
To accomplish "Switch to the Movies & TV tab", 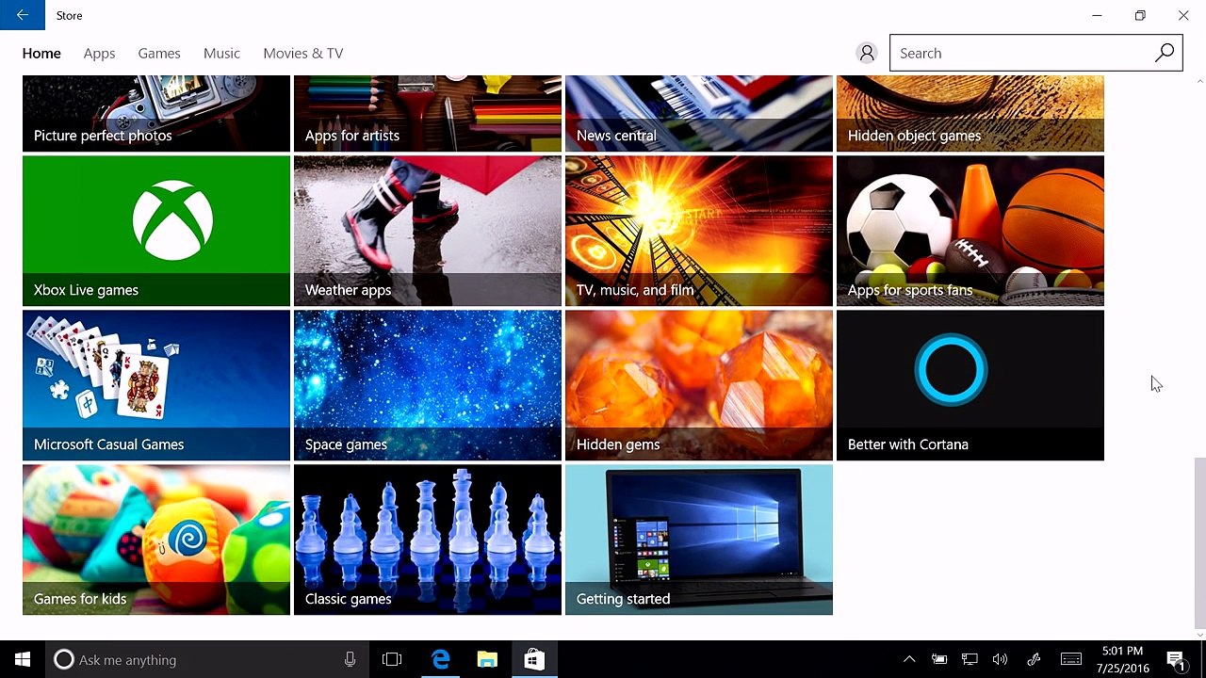I will click(303, 53).
